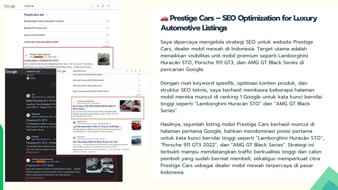Image resolution: width=338 pixels, height=190 pixels.
Task: Click the paragraph starting 'Dengan riset keyword spesifik'
Action: click(x=241, y=97)
